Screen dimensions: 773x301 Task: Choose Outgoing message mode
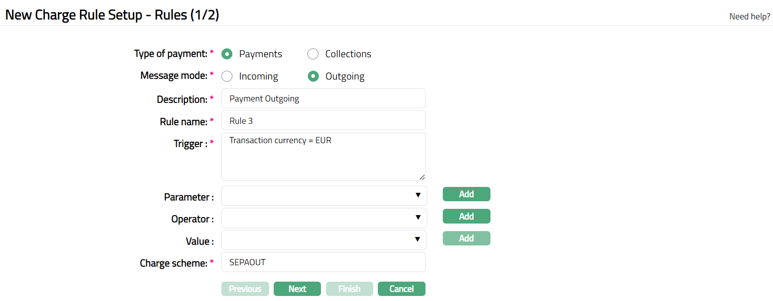coord(313,76)
